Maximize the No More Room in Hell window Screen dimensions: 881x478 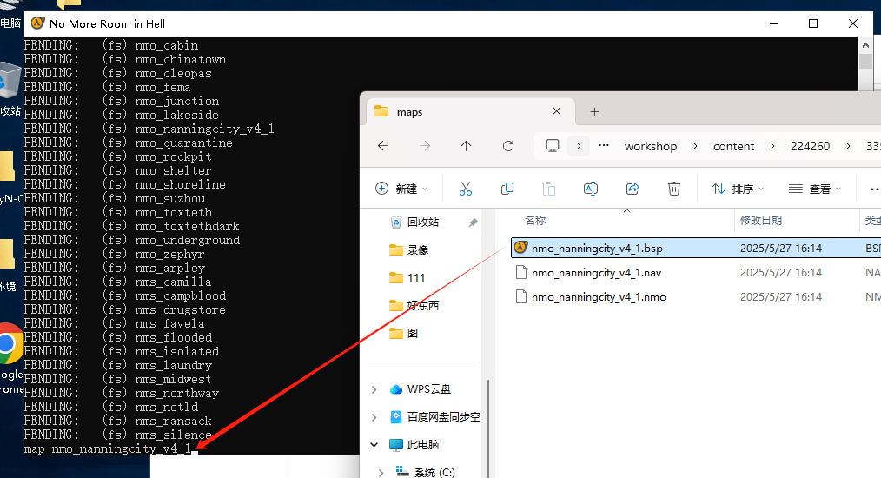coord(813,23)
